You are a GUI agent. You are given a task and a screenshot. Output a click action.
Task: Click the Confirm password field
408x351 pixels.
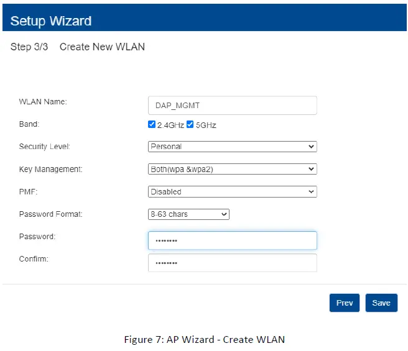232,263
